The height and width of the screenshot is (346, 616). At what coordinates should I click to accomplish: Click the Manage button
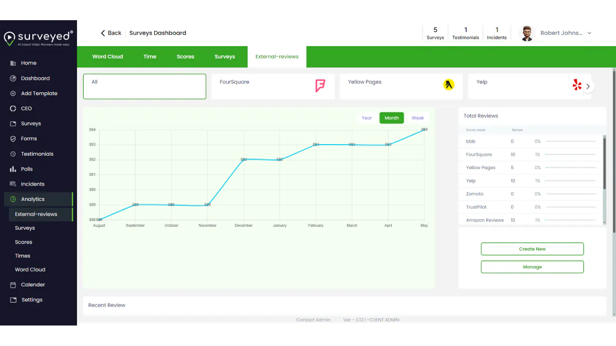click(x=532, y=267)
